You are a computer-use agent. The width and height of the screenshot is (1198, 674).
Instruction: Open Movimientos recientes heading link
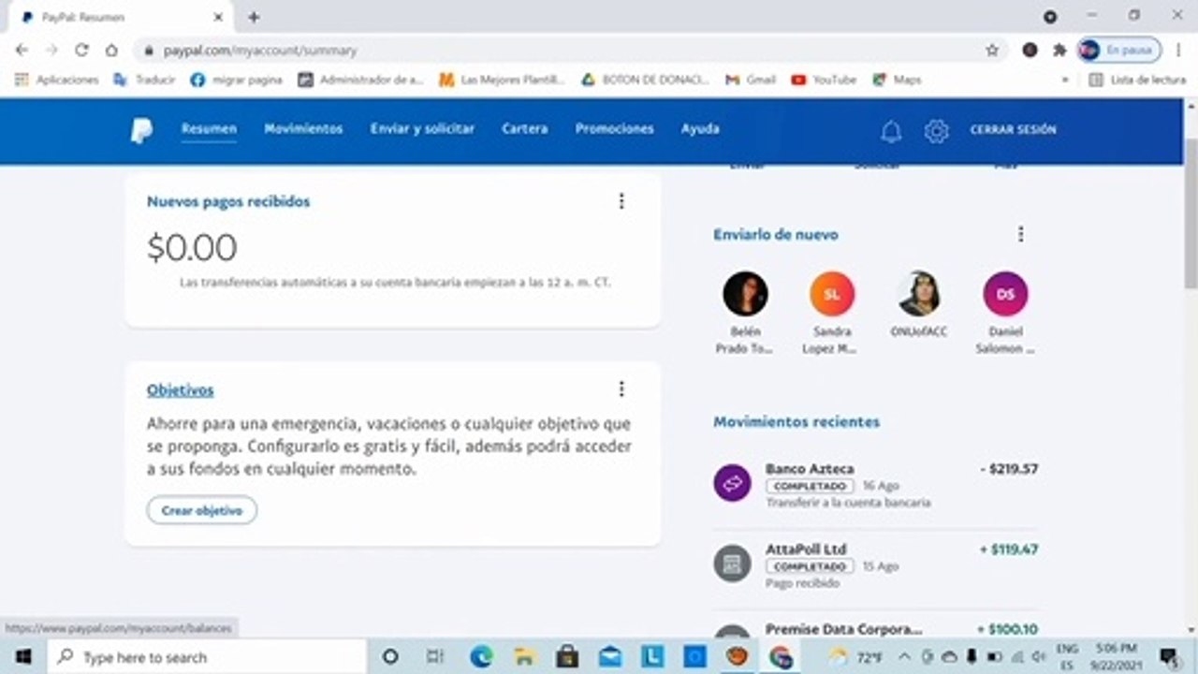(796, 422)
